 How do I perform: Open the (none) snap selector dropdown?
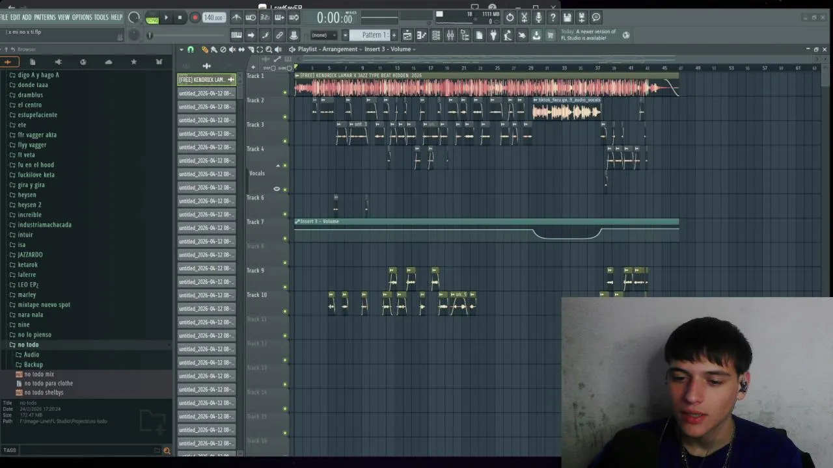tap(324, 35)
